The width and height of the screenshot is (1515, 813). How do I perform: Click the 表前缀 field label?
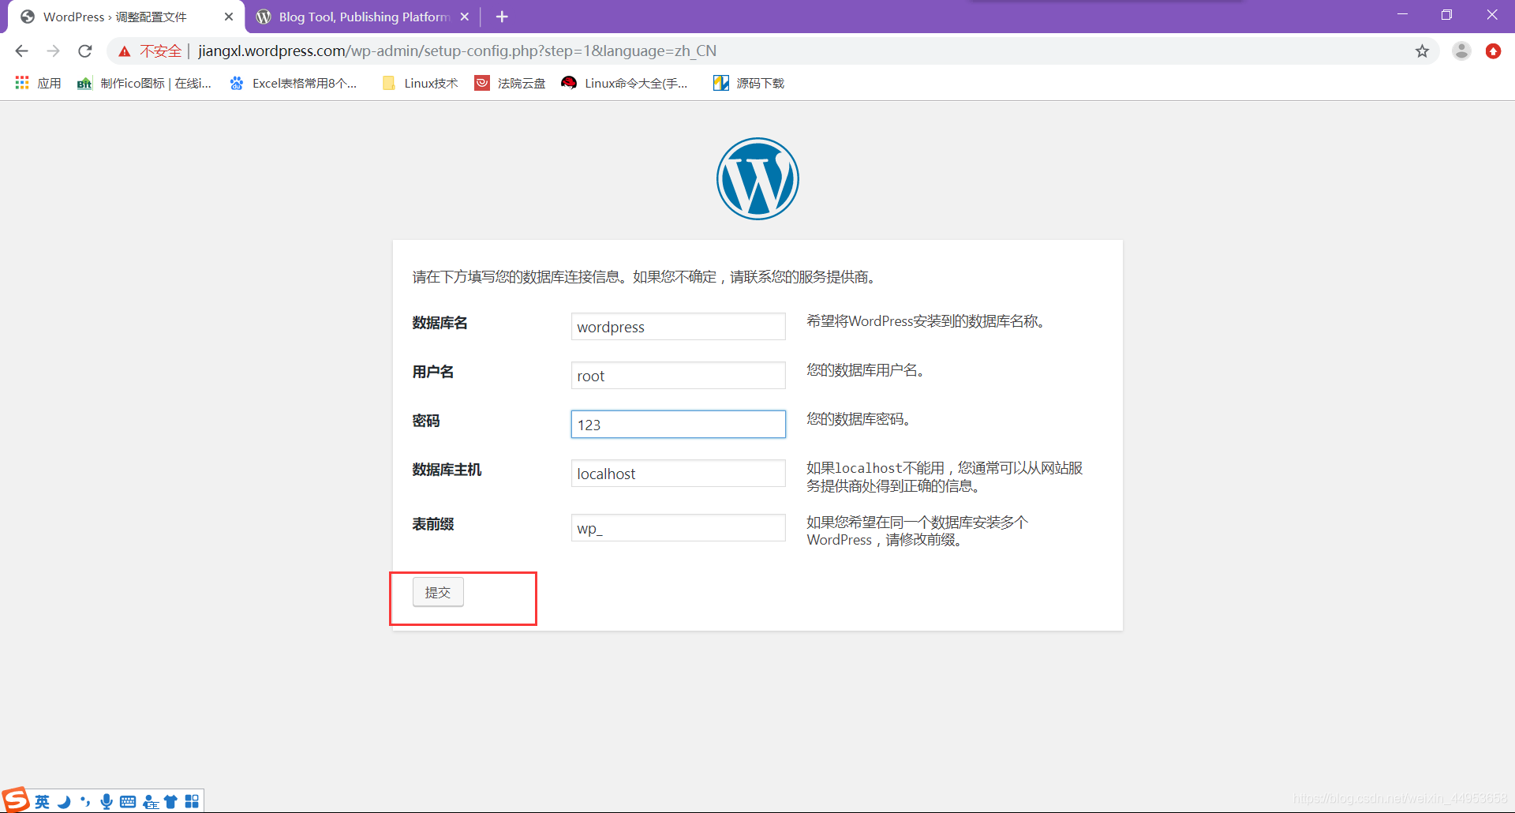click(433, 524)
